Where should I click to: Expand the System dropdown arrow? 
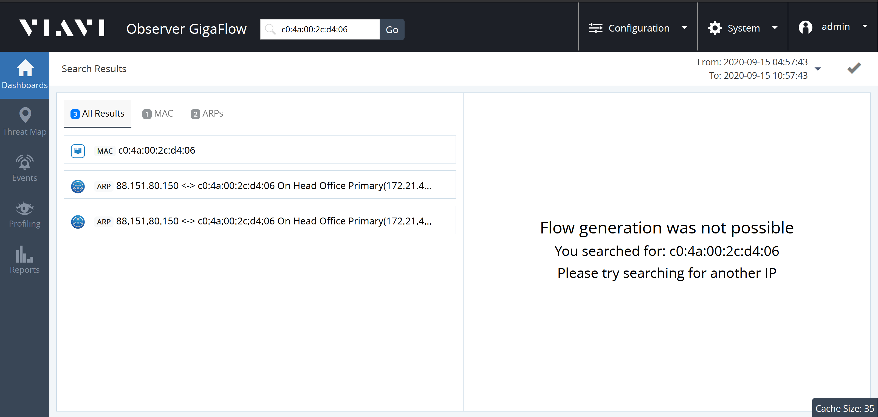point(775,28)
